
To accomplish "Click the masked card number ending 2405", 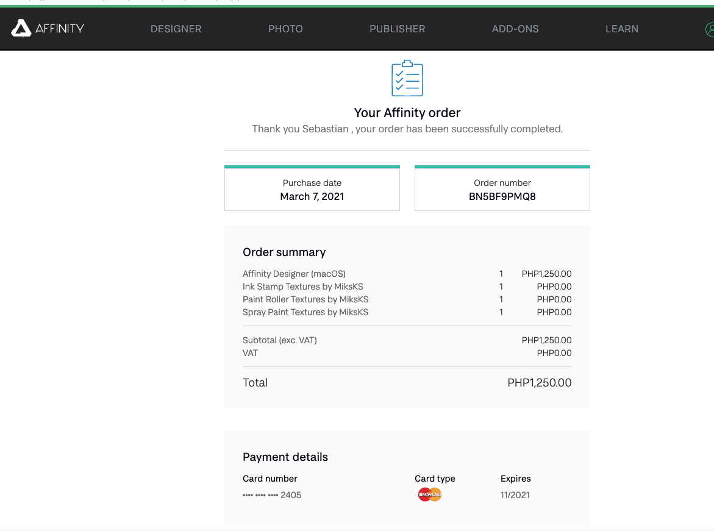I will pos(272,495).
